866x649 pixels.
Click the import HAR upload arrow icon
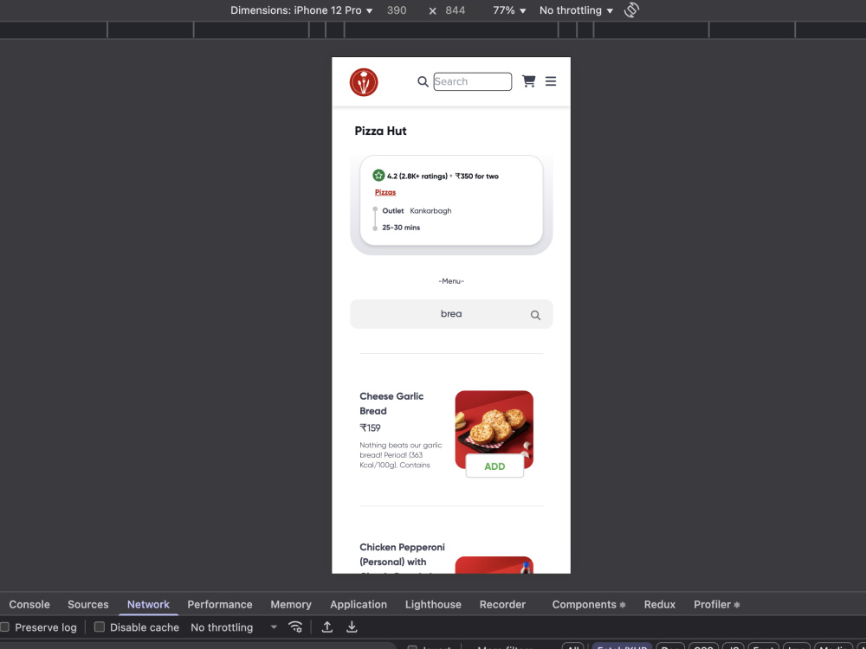327,627
